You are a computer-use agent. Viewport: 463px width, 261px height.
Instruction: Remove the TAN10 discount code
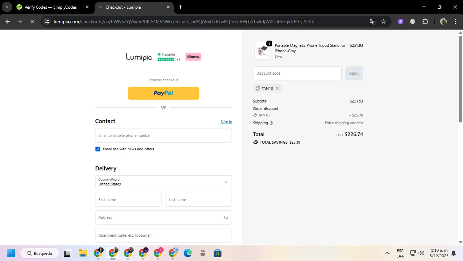[277, 88]
